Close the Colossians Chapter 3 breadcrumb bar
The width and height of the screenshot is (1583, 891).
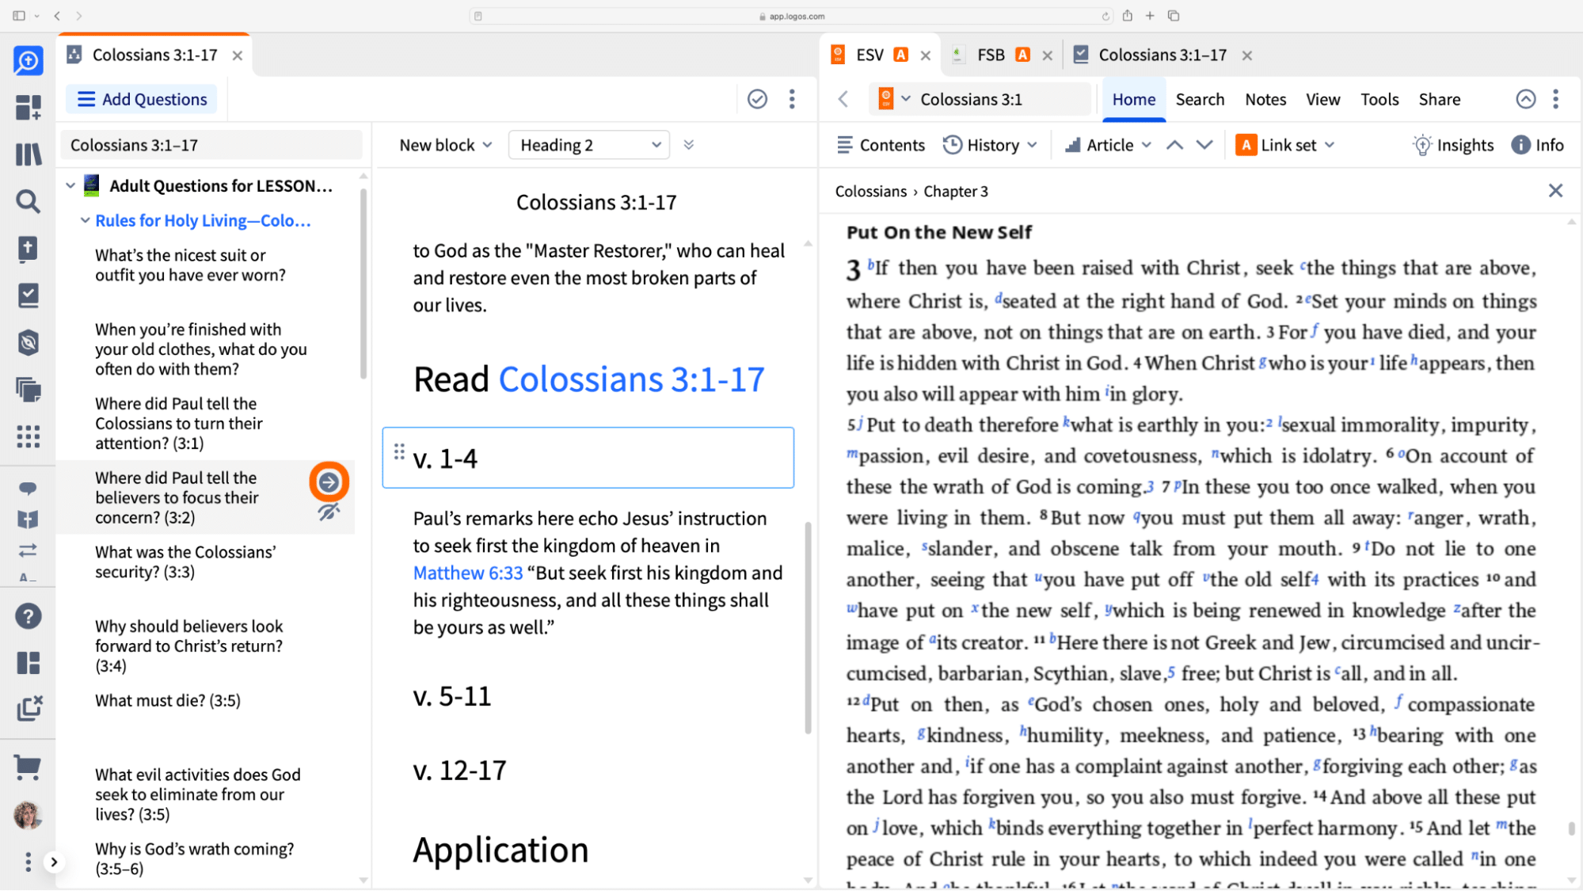click(x=1555, y=191)
